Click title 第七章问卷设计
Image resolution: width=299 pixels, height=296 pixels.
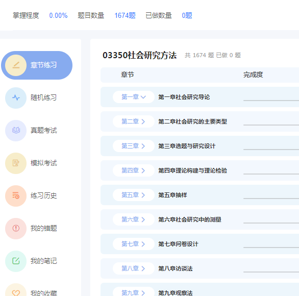(178, 244)
